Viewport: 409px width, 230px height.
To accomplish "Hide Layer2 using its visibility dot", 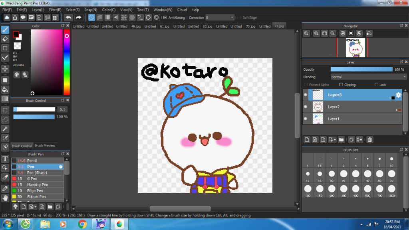I will pos(306,107).
